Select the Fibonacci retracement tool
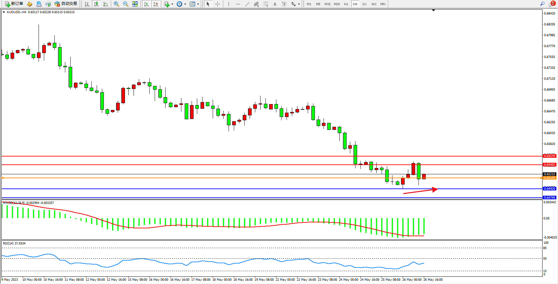This screenshot has width=558, height=284. point(266,4)
